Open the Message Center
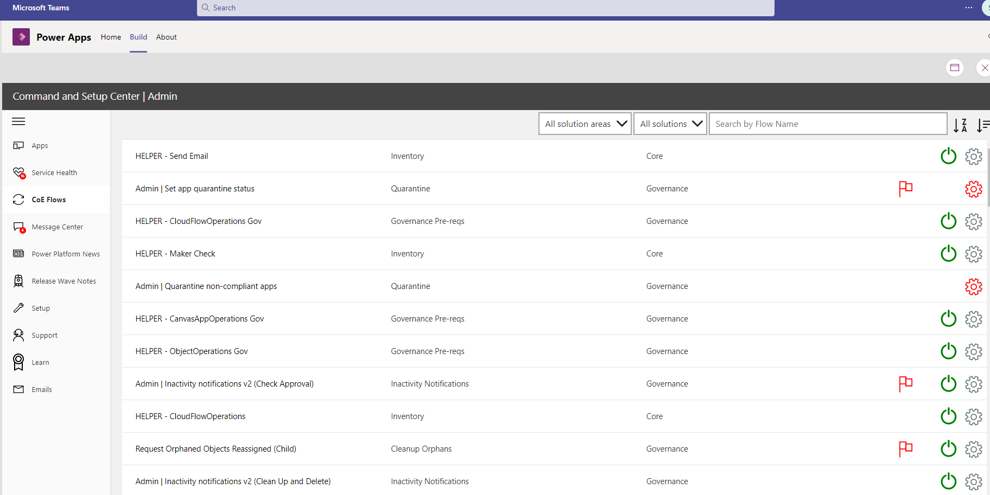Screen dimensions: 990x495 click(57, 227)
